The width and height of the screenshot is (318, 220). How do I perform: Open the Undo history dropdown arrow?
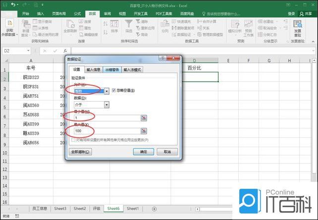click(x=18, y=4)
